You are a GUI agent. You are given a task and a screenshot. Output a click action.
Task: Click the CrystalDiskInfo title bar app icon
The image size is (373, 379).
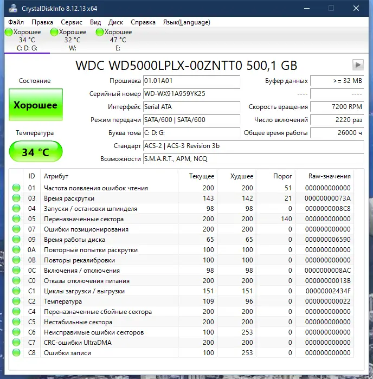pos(13,9)
